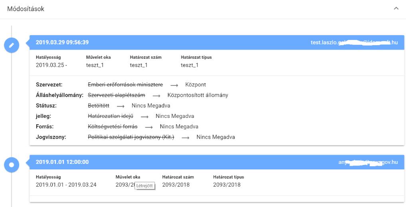Click the Státusz: row label
Viewport: 406px width, 207px height.
[46, 106]
